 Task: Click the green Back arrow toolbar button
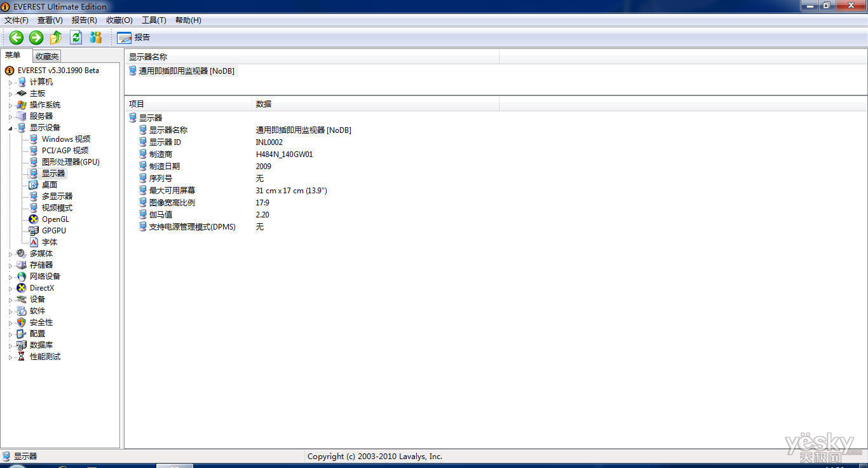(x=17, y=38)
